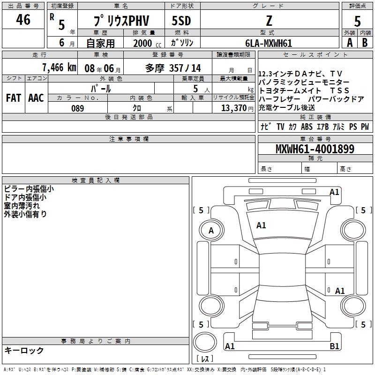Click the "A1" mark on front bumper
The image size is (375, 375).
(x=334, y=192)
